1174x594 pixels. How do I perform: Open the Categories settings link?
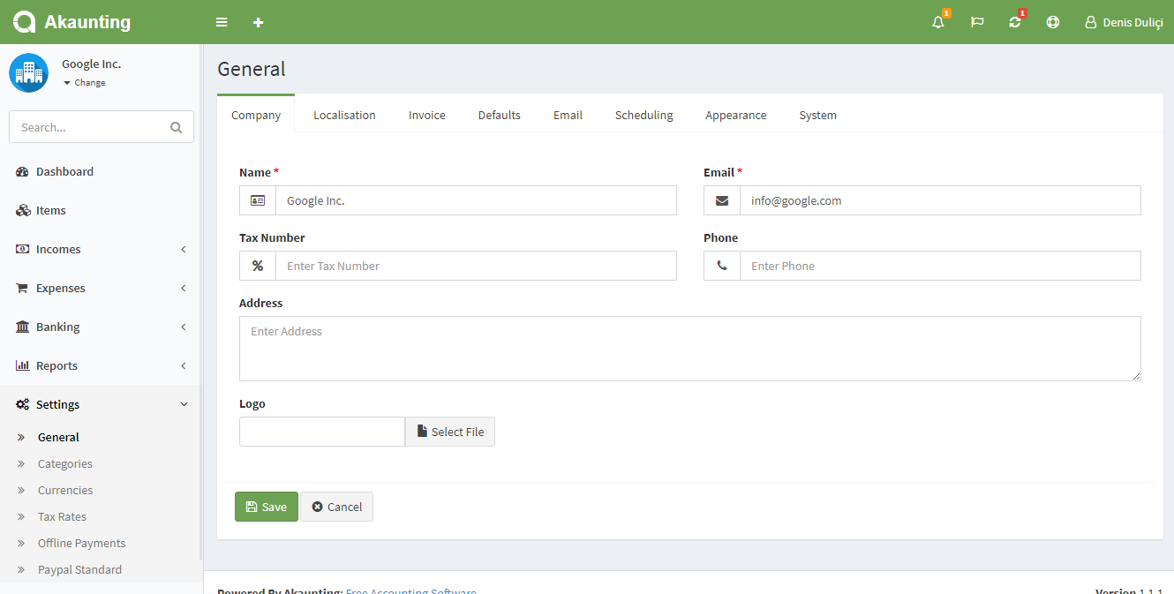[65, 463]
